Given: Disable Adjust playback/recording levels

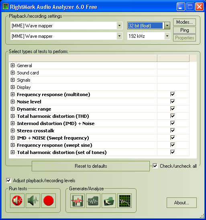Looking at the screenshot, I should [x=8, y=180].
